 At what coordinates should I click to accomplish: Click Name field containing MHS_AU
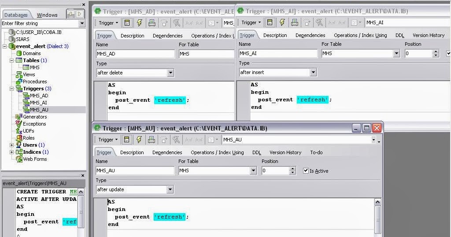coord(135,170)
